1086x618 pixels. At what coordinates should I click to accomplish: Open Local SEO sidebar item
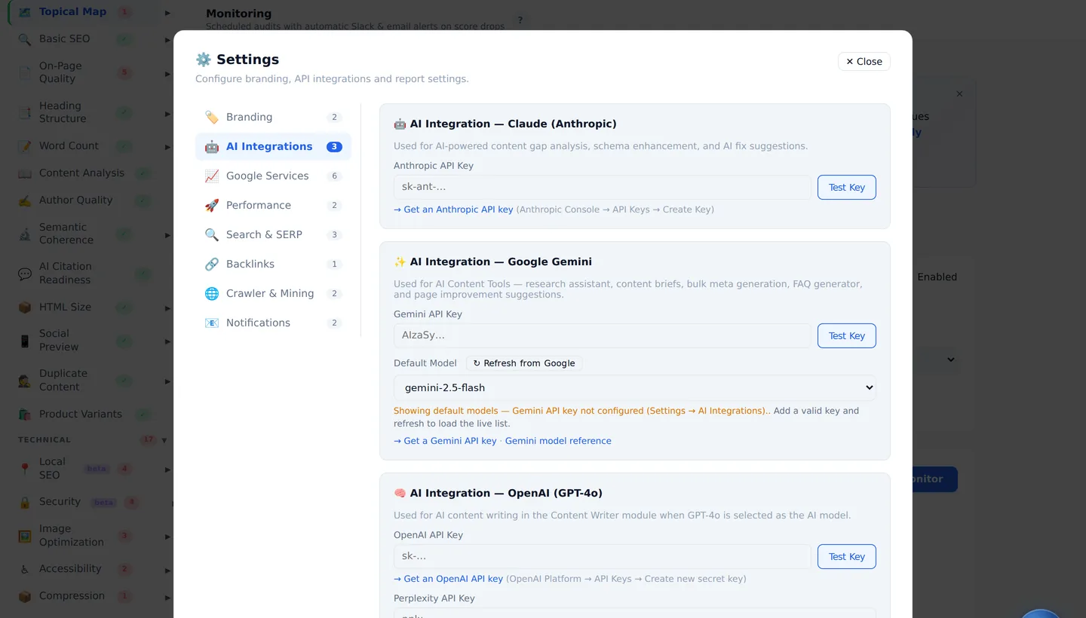(52, 469)
